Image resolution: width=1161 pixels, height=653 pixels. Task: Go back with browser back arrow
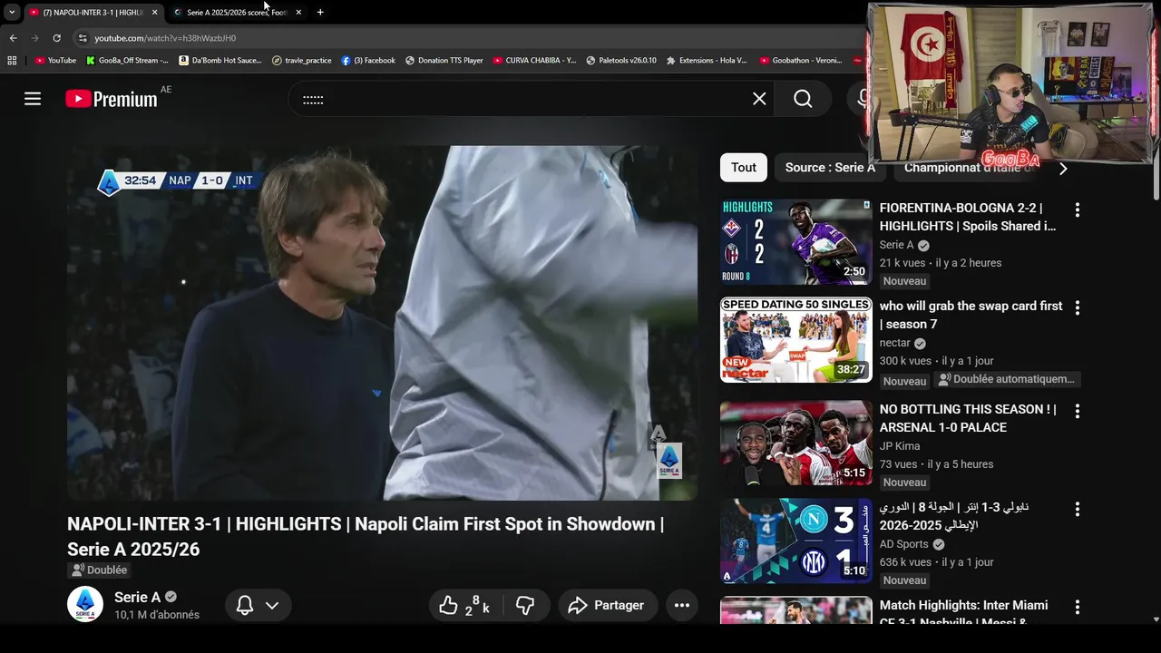pyautogui.click(x=13, y=38)
